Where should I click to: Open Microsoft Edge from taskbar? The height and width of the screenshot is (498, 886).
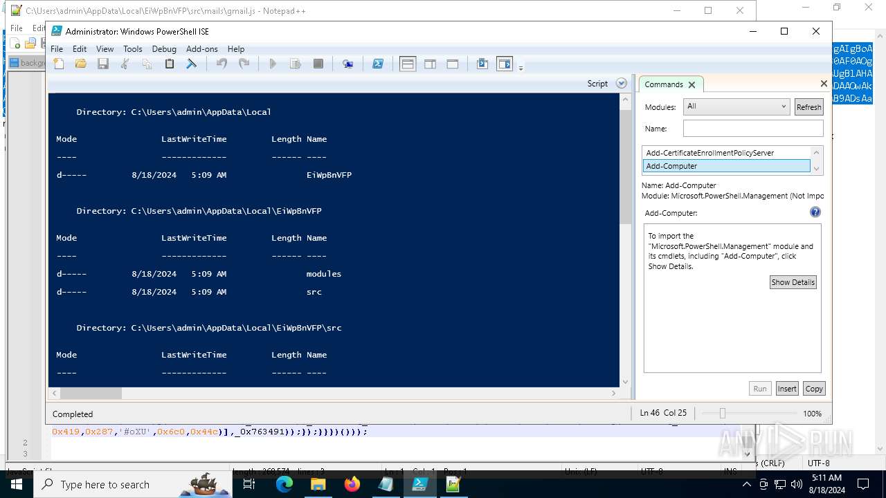click(284, 484)
